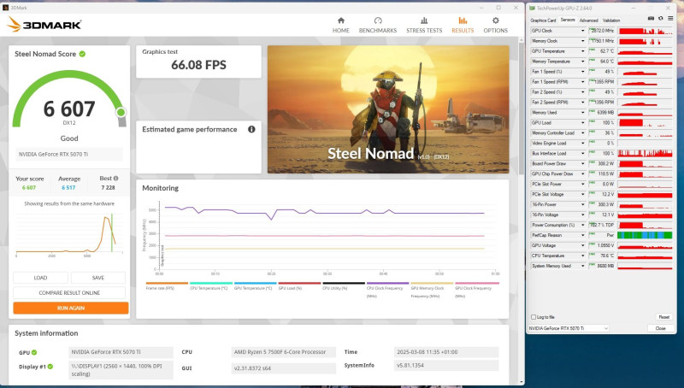The width and height of the screenshot is (684, 388).
Task: Click the green checkmark beside Steel Nomad Score
Action: point(82,54)
